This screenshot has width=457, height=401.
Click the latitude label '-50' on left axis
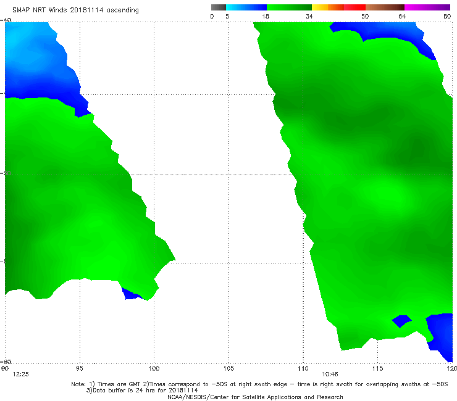(6, 173)
